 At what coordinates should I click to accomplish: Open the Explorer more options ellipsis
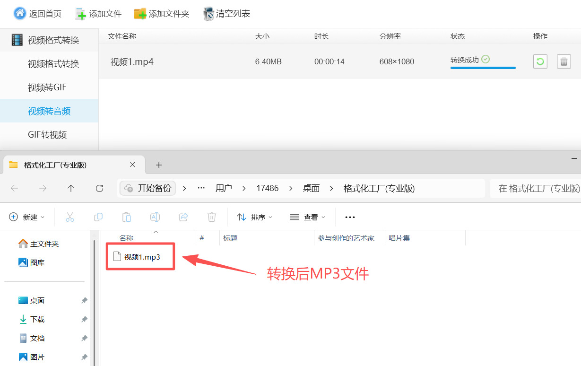[x=350, y=217]
